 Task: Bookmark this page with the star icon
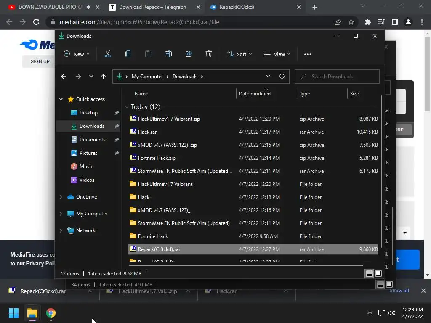tap(351, 22)
